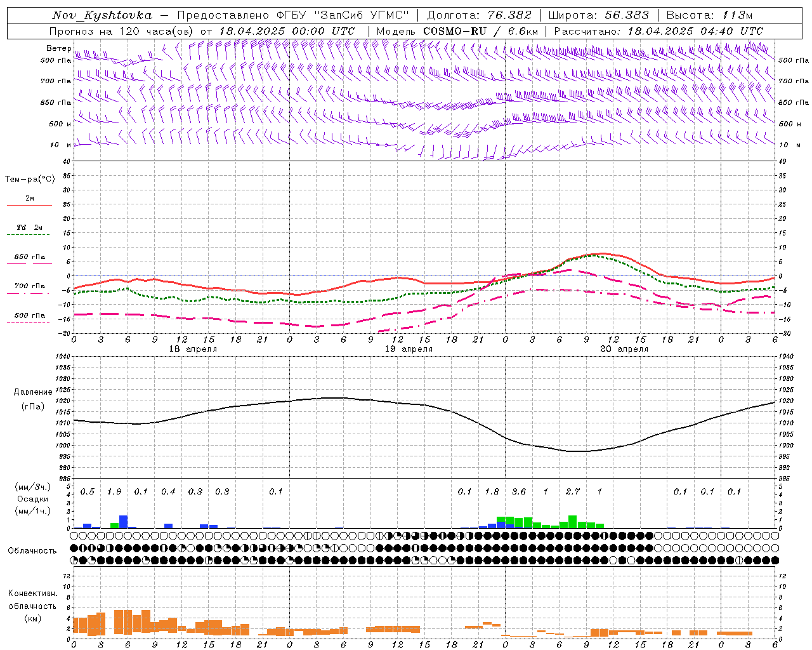Select the 20 апреля date marker
This screenshot has width=812, height=650.
click(x=624, y=349)
